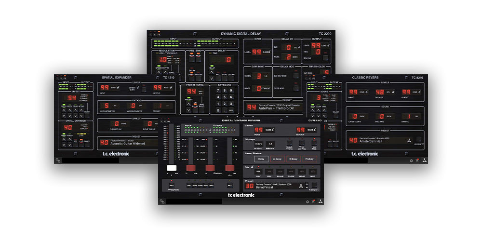Click the preset browser icon beside Ballad Vocal
Viewport: 482px width, 241px height.
301,186
